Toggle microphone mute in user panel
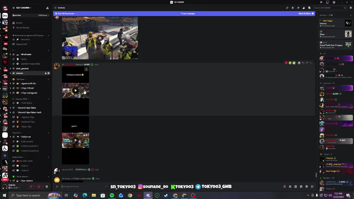This screenshot has height=199, width=354. tap(31, 187)
